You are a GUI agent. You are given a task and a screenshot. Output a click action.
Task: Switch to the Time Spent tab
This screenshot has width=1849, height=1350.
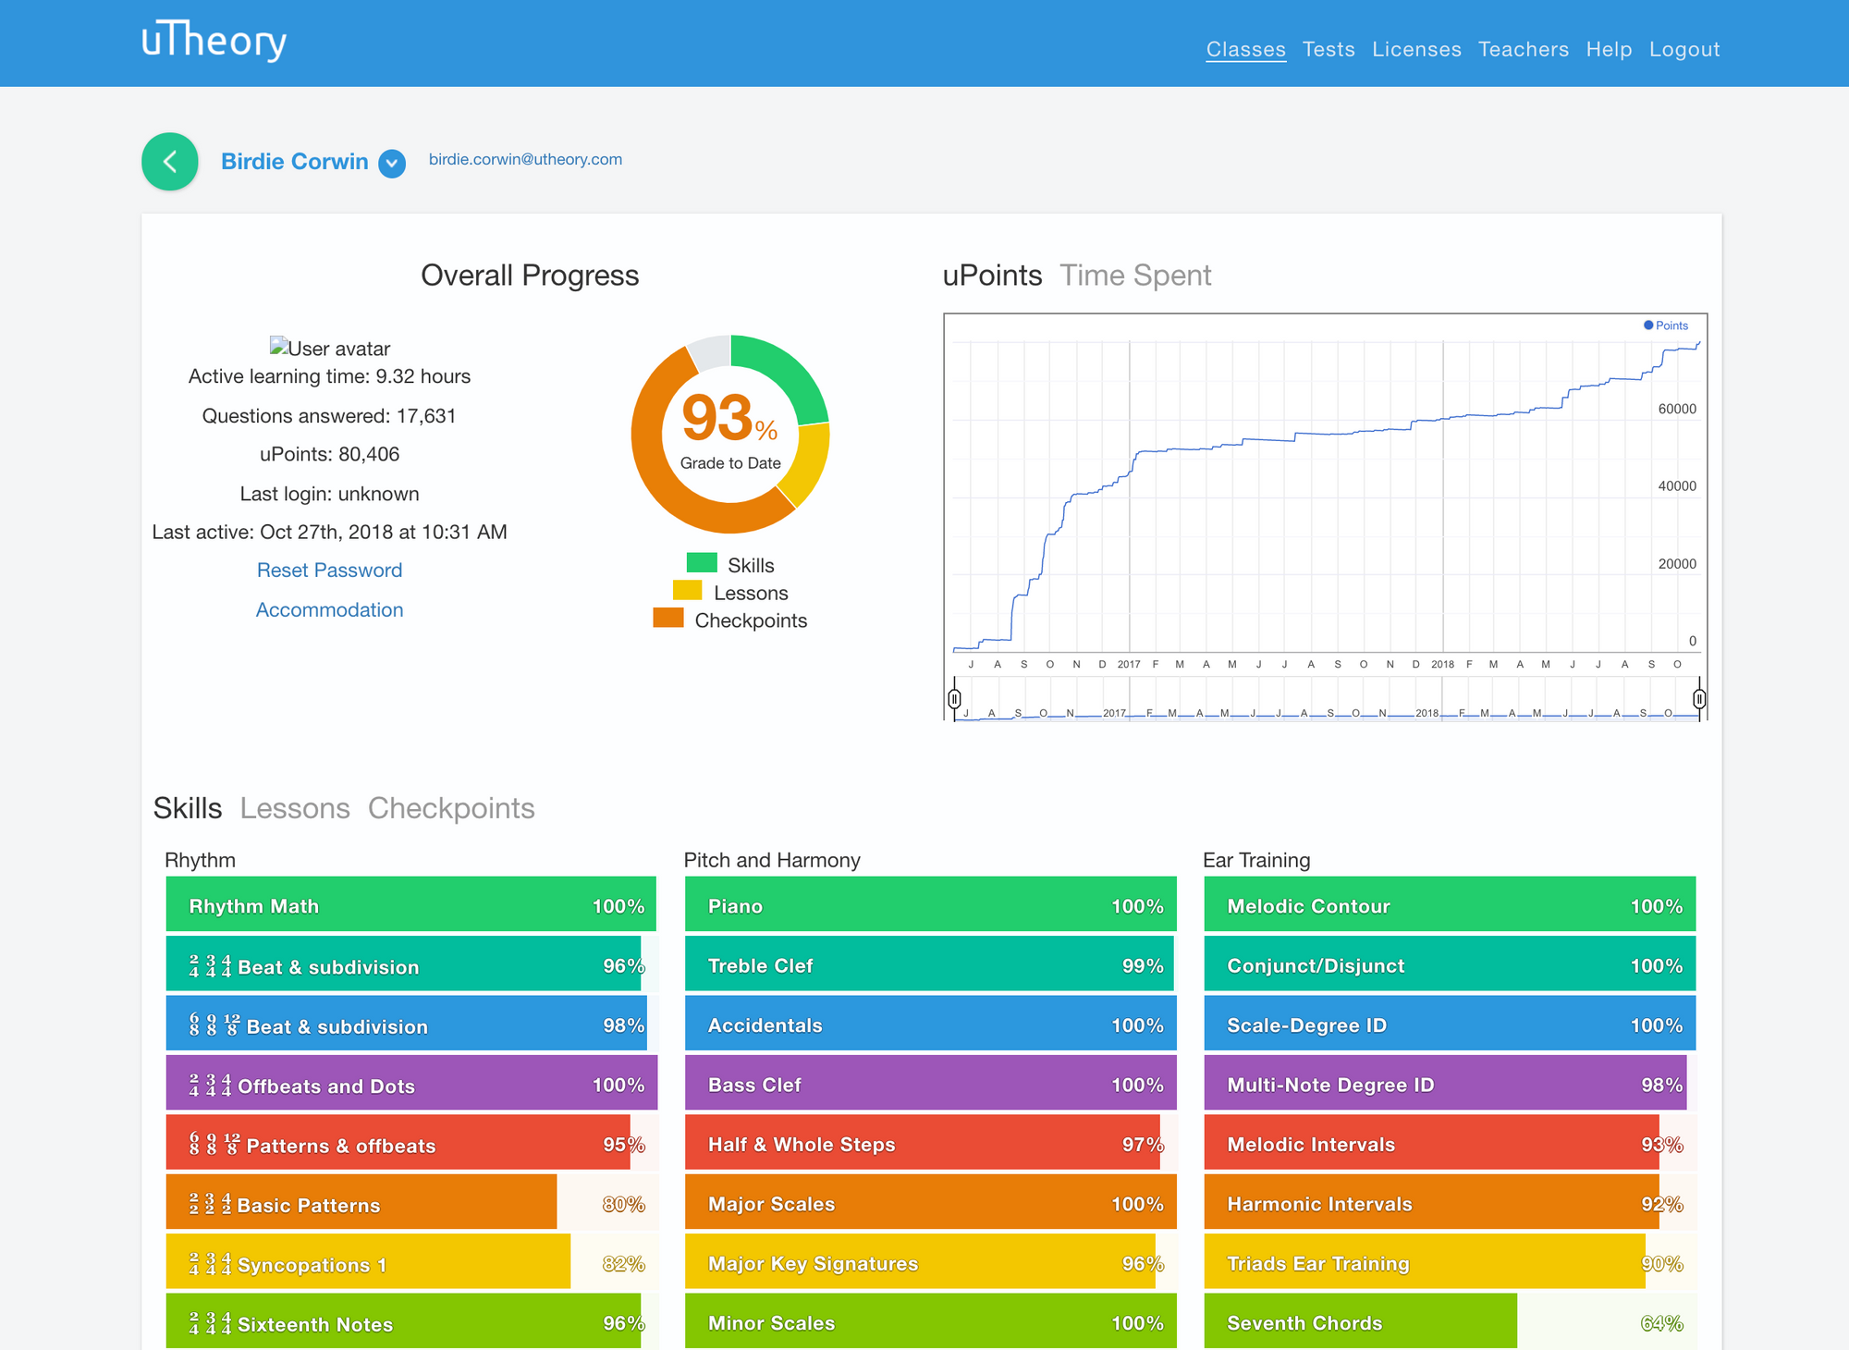pos(1135,276)
